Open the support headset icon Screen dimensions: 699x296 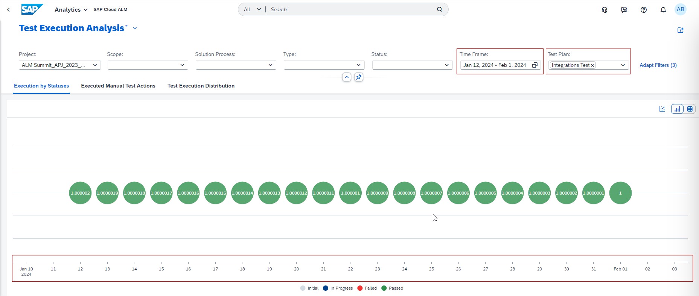605,10
